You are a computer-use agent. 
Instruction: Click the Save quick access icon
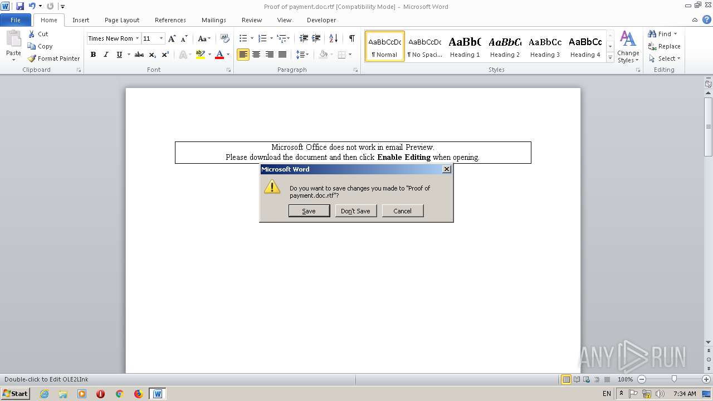click(20, 6)
